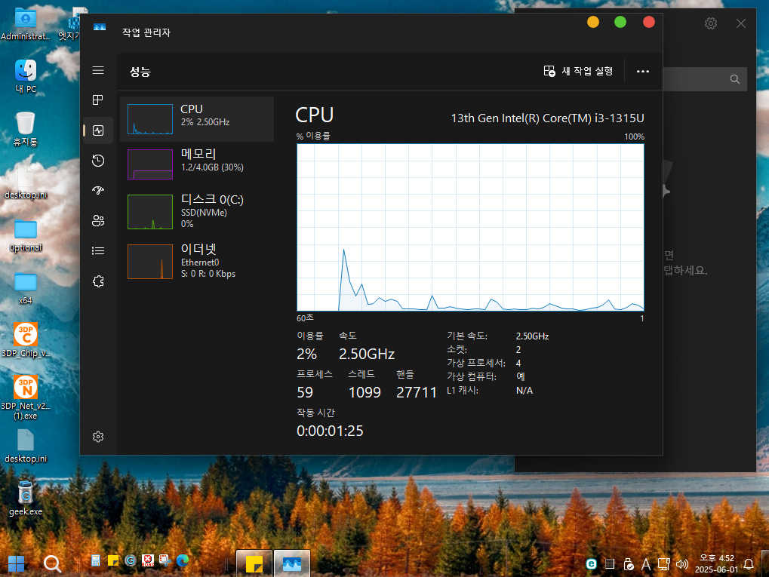Select the 3DP_Net exe desktop icon

26,397
